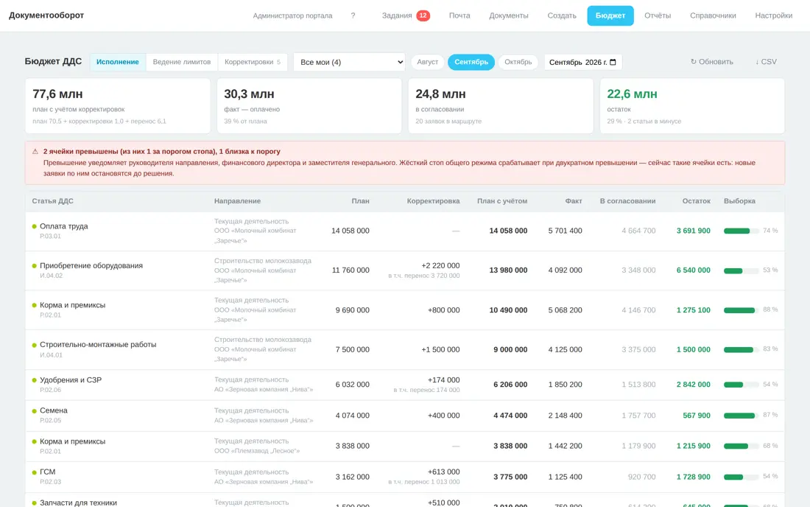Open the Создать menu item
Viewport: 810px width, 507px height.
coord(562,15)
